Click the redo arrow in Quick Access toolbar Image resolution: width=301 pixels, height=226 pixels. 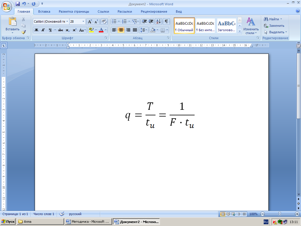click(34, 4)
